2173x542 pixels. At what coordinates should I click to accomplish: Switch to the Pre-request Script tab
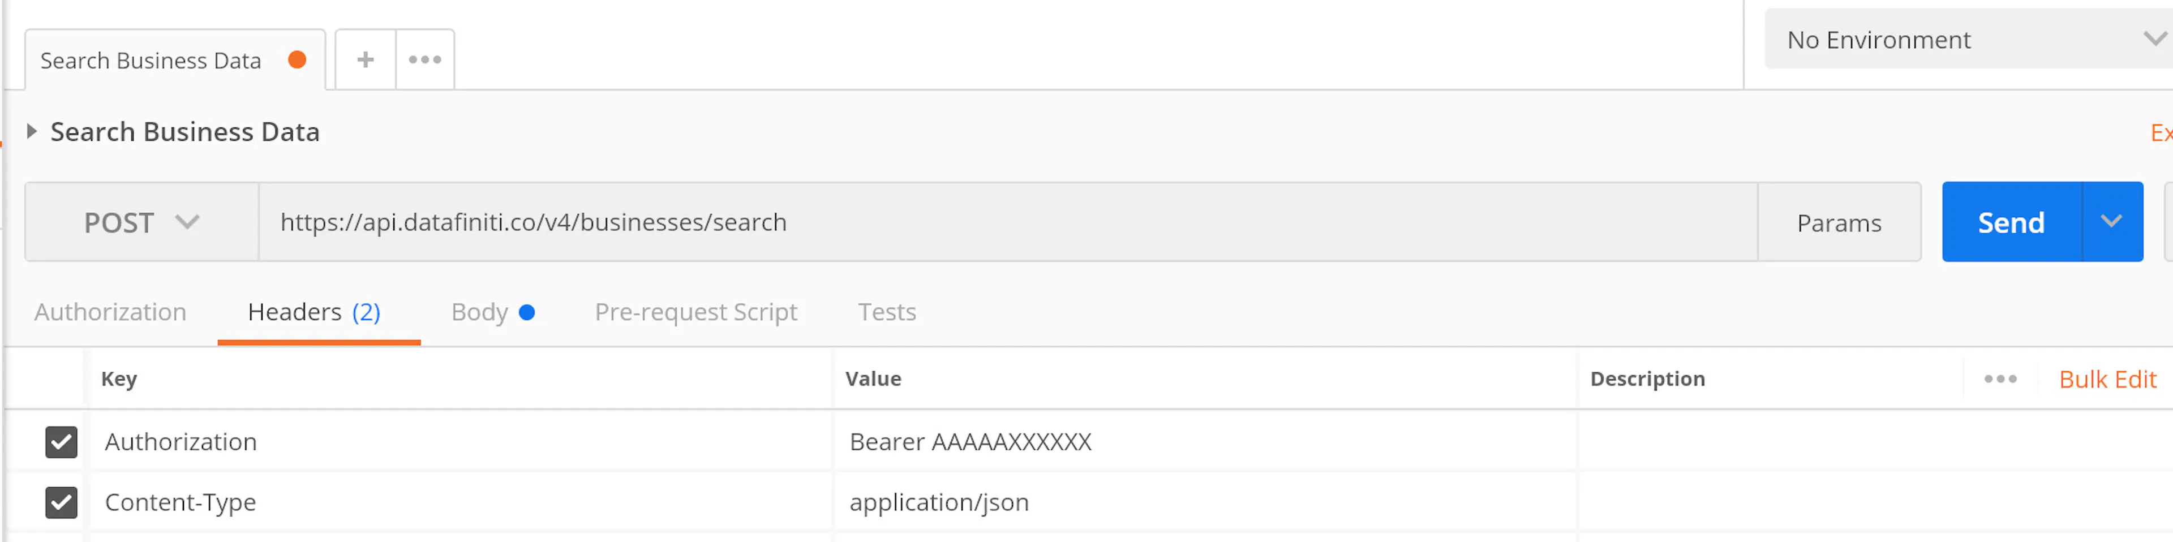click(696, 312)
